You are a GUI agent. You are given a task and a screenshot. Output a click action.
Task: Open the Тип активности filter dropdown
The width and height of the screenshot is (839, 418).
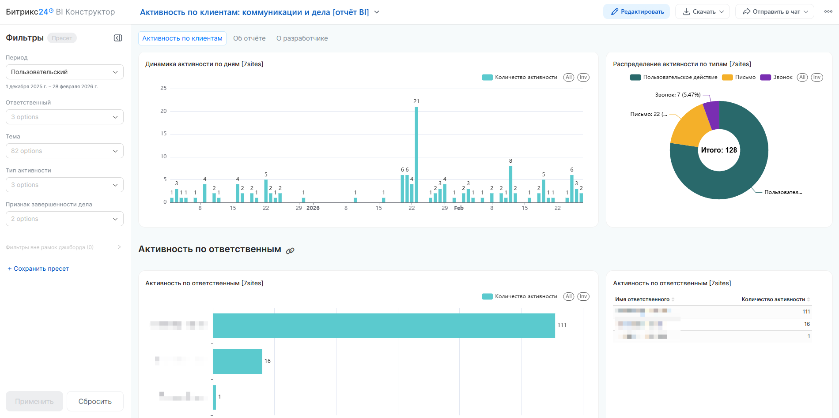coord(64,185)
